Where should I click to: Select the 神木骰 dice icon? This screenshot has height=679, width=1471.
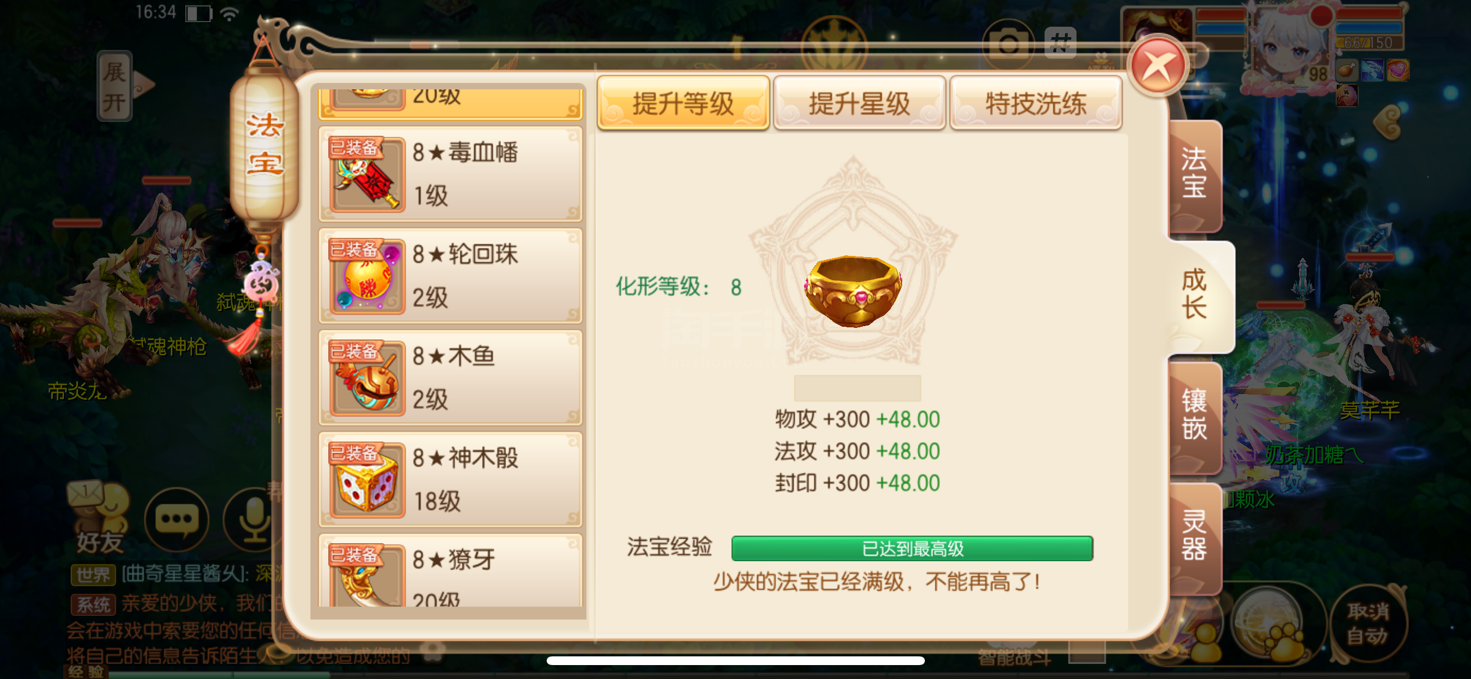pyautogui.click(x=367, y=480)
